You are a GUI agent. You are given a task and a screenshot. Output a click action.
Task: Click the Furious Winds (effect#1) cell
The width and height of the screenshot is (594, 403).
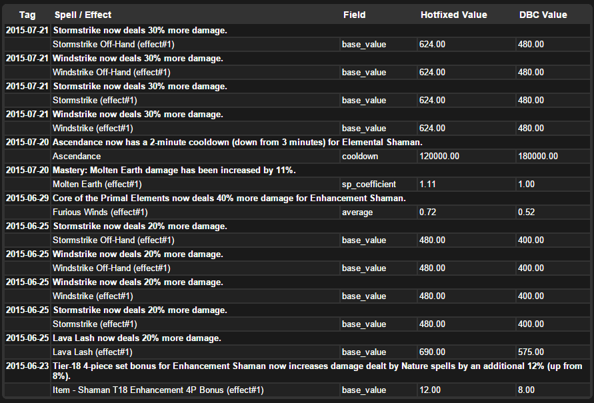[100, 212]
